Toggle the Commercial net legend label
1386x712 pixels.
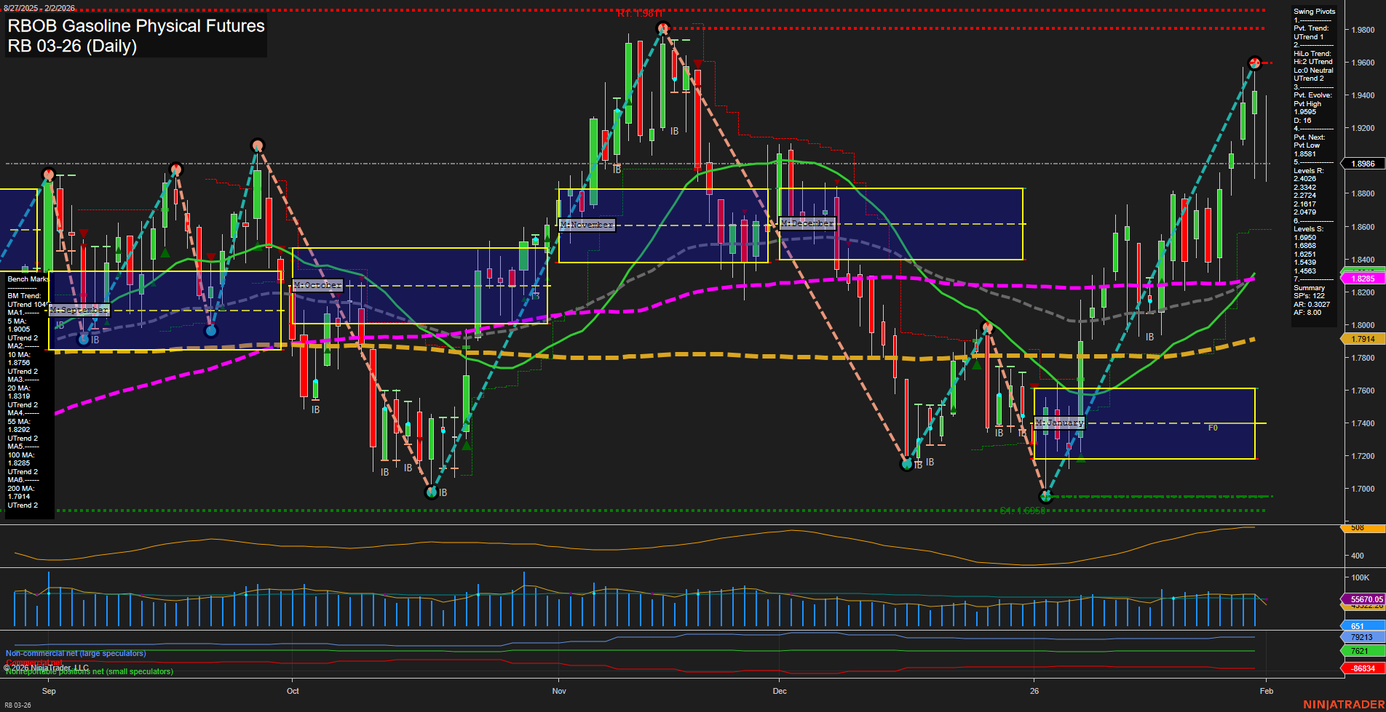35,662
